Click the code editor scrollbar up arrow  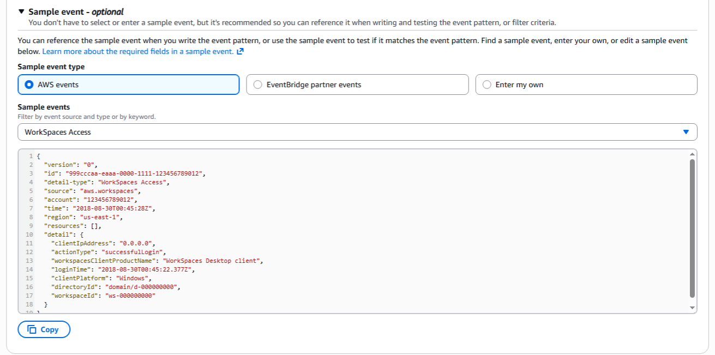pos(693,154)
